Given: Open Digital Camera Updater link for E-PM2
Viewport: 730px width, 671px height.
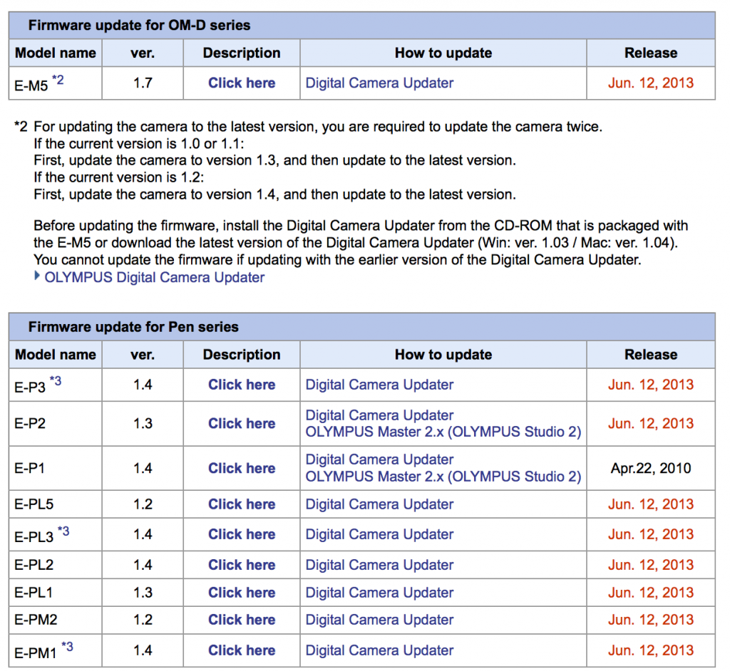Looking at the screenshot, I should [x=379, y=620].
